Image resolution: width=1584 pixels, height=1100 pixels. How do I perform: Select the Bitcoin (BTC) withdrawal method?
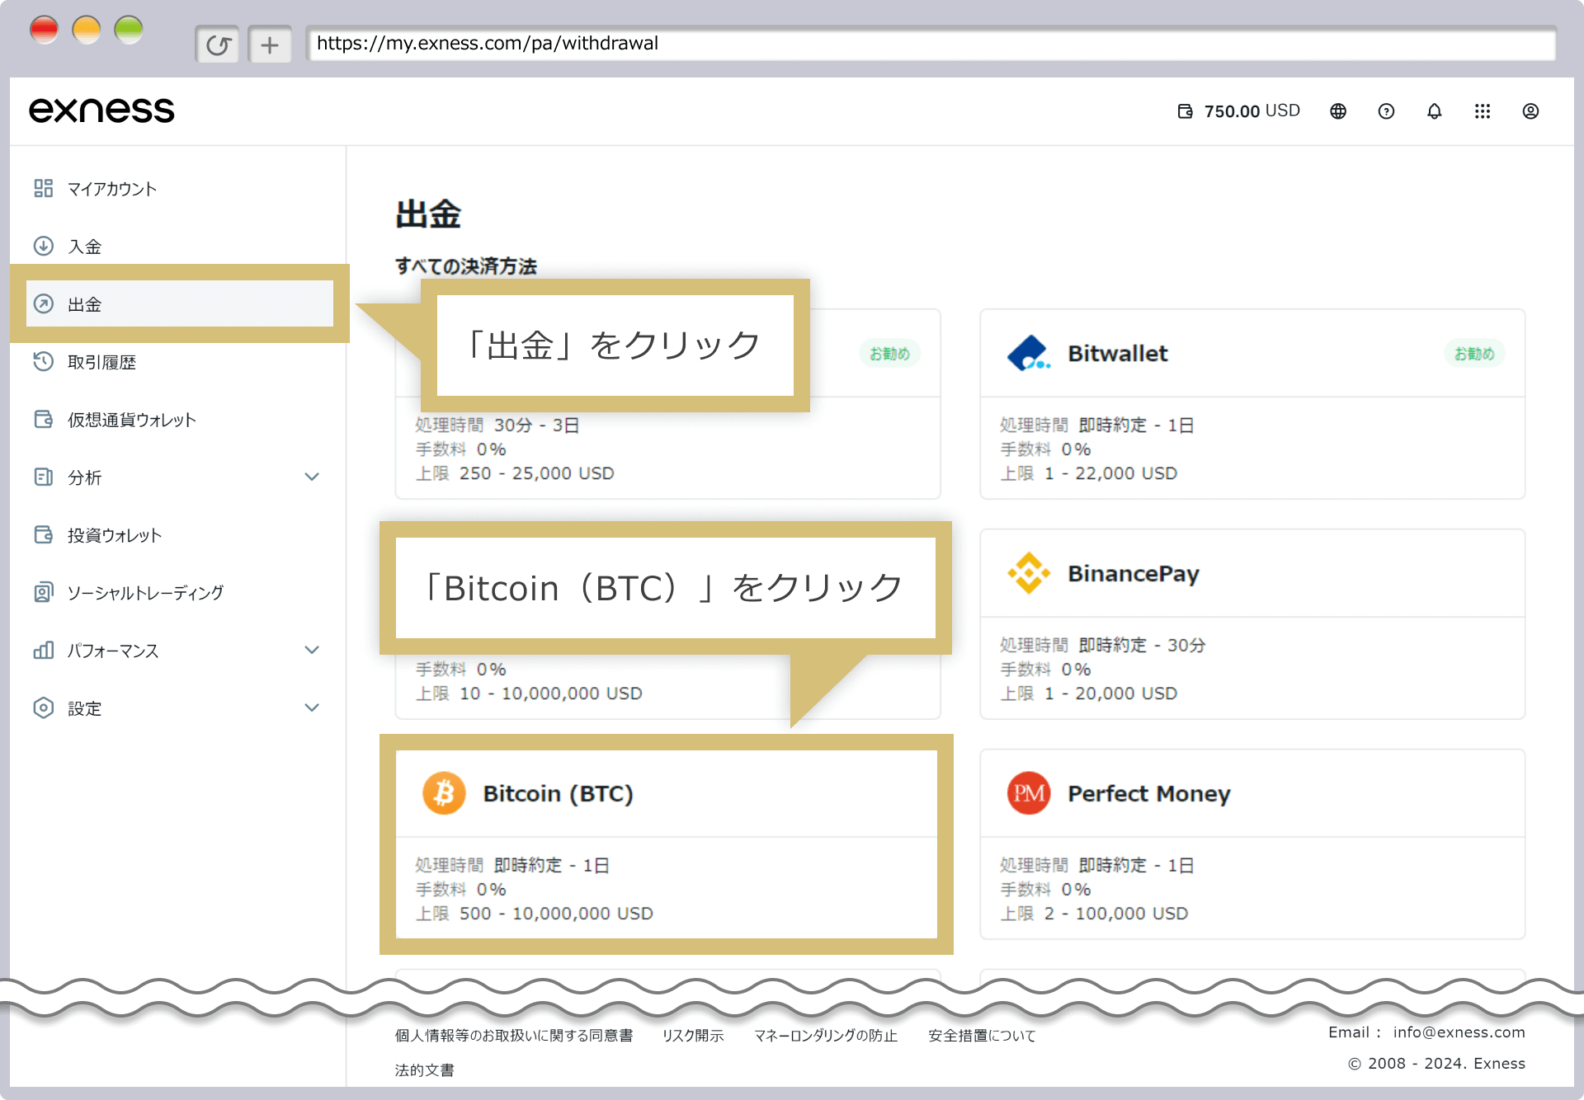(x=667, y=844)
